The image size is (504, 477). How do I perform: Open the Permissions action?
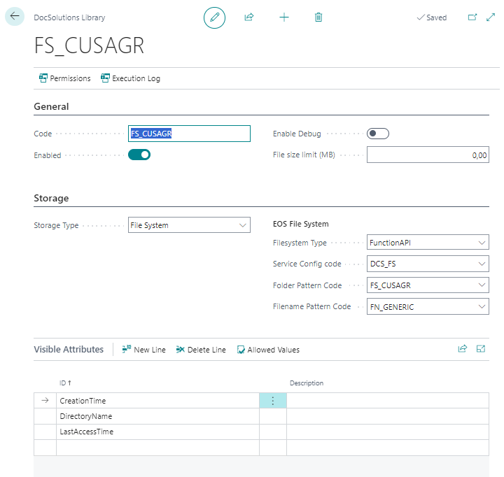click(x=64, y=78)
